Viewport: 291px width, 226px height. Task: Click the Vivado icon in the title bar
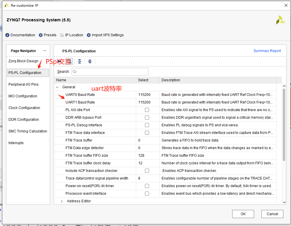tap(7, 5)
